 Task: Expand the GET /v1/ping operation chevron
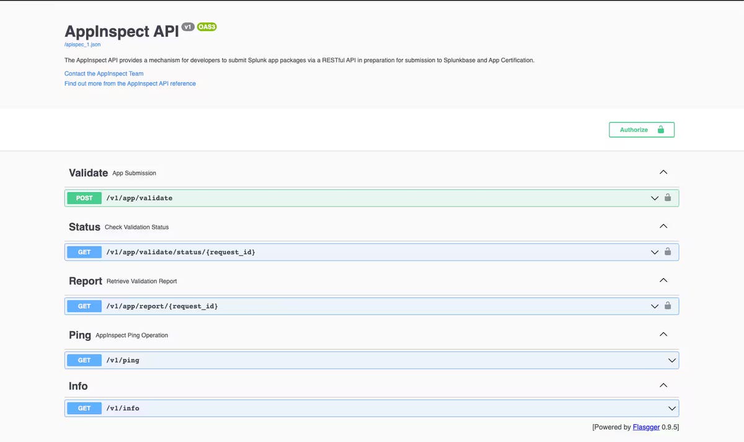(671, 360)
